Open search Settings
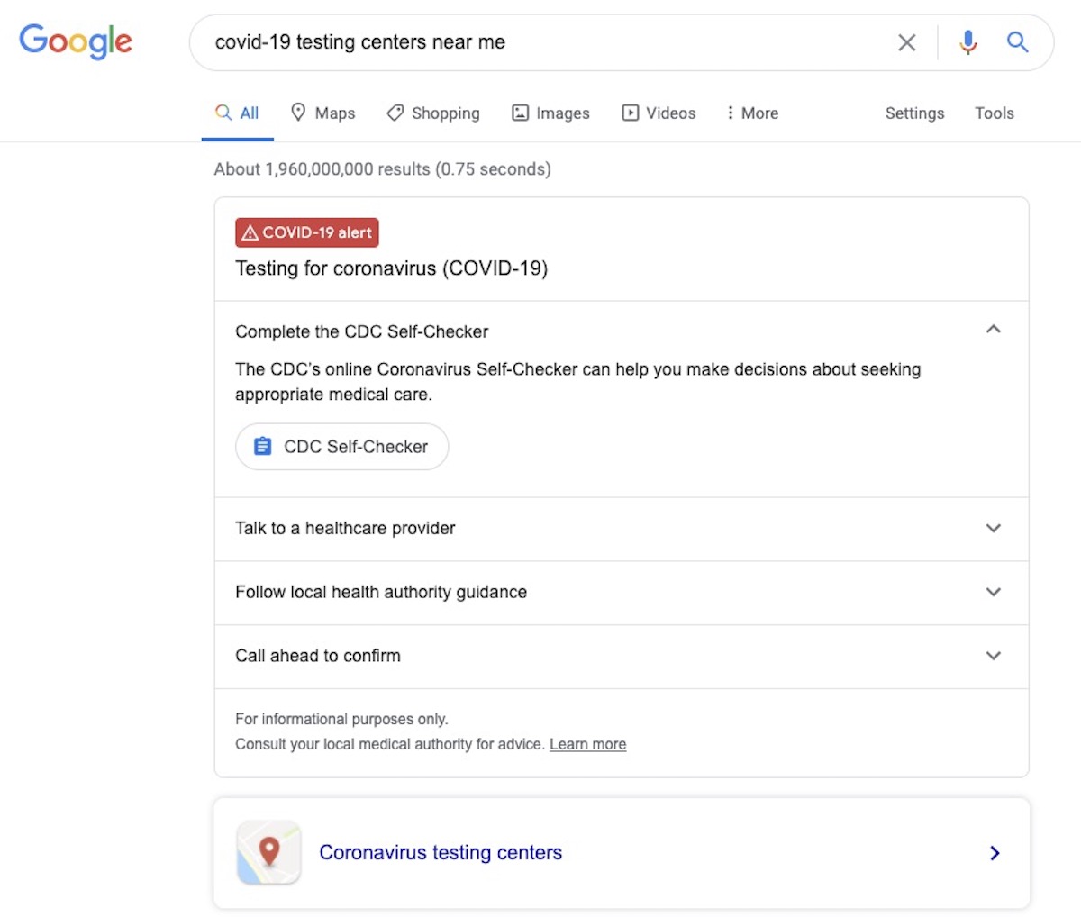The image size is (1081, 917). pyautogui.click(x=914, y=113)
